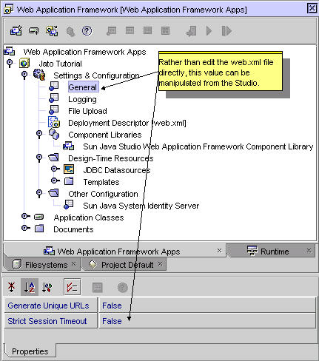Collapse the Design-Time Resources node
The height and width of the screenshot is (361, 319).
click(x=39, y=158)
